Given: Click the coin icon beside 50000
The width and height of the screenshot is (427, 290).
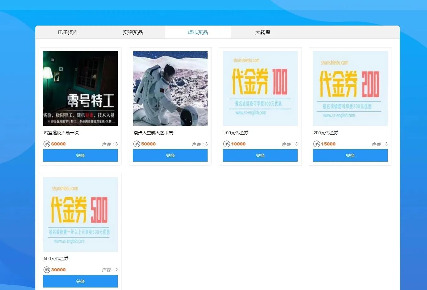Looking at the screenshot, I should click(137, 144).
